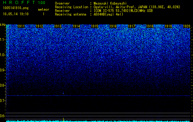Select the file name 1005141910.png
Screen dimensions: 193x122
coord(16,8)
